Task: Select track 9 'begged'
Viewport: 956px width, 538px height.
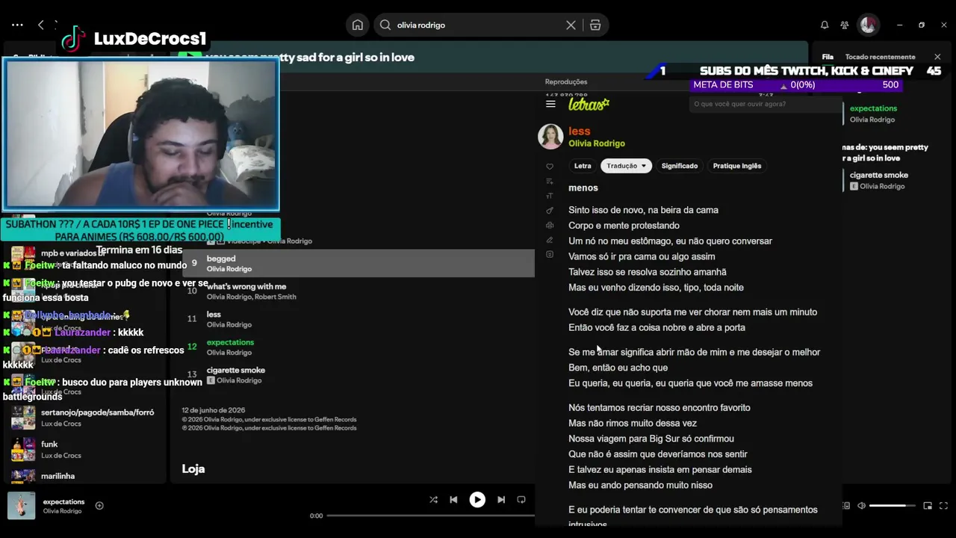Action: pyautogui.click(x=358, y=263)
